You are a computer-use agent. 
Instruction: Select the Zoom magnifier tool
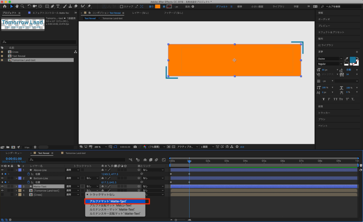point(22,6)
